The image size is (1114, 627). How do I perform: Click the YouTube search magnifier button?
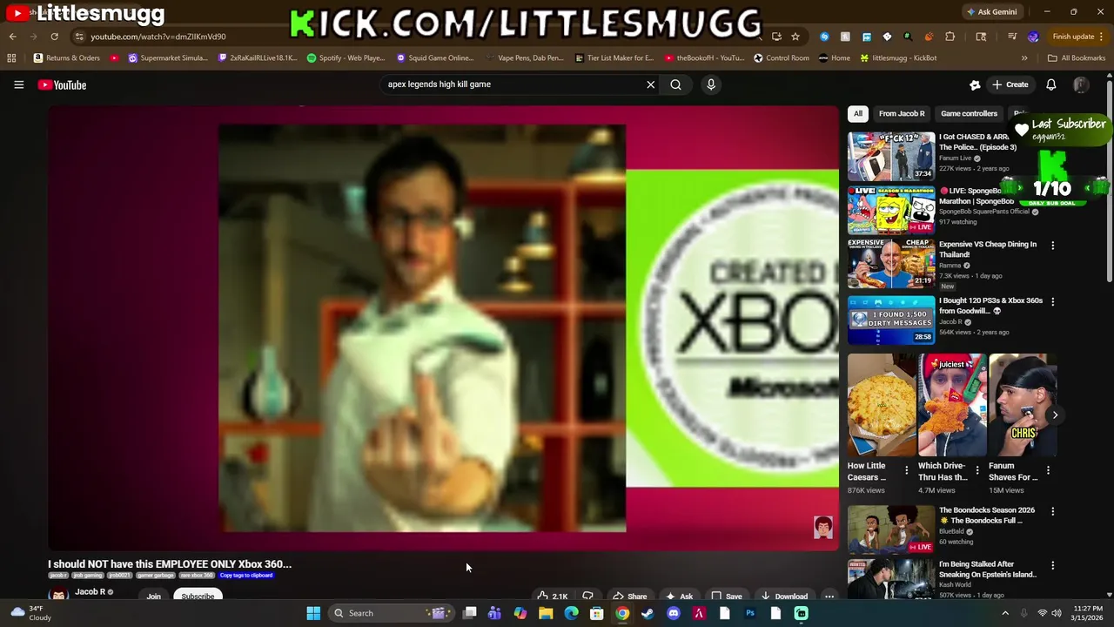[x=675, y=84]
